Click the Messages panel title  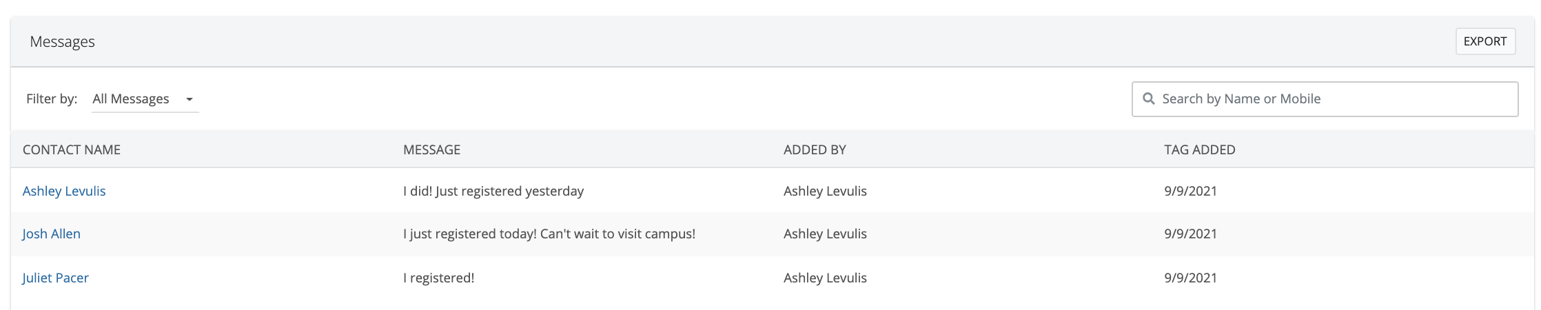pyautogui.click(x=63, y=42)
